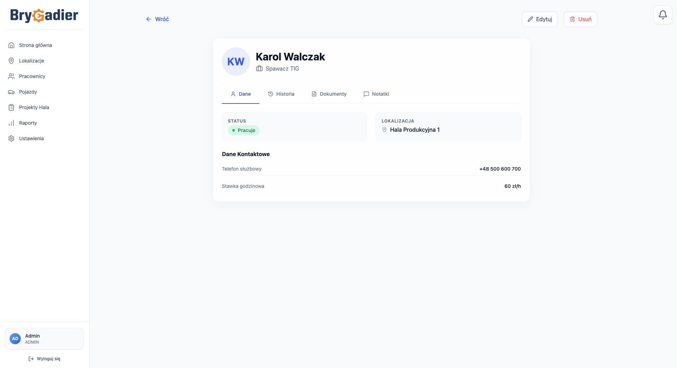Open the Admin user profile card
Viewport: 677px width, 368px height.
pos(44,339)
